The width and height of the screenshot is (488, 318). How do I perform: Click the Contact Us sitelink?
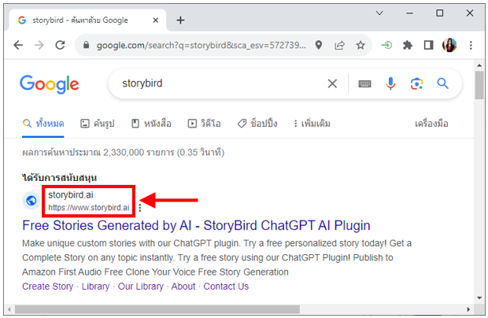pos(226,287)
